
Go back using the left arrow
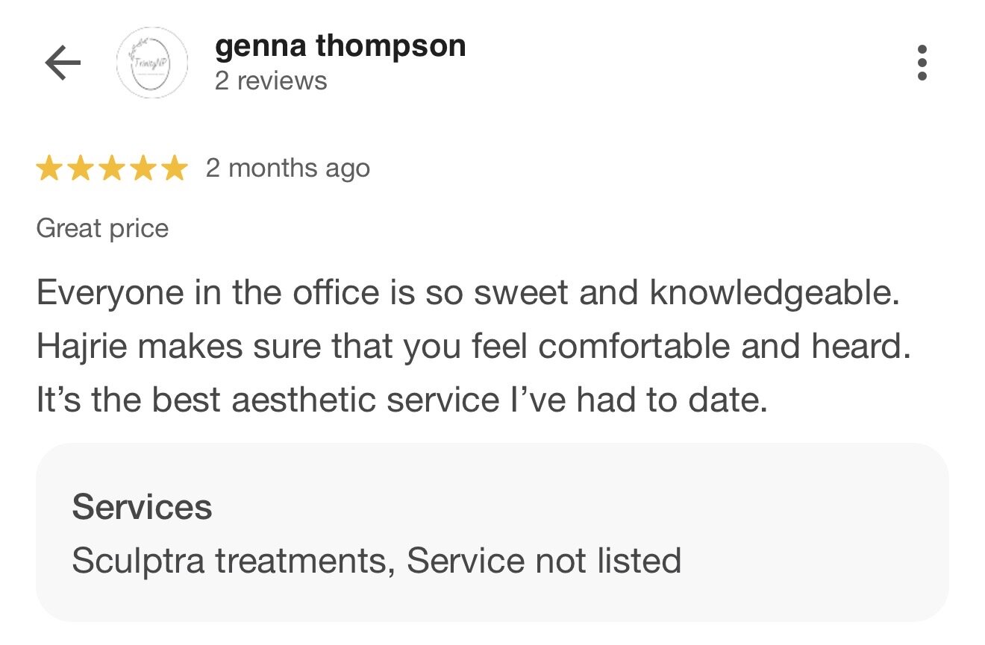(63, 63)
